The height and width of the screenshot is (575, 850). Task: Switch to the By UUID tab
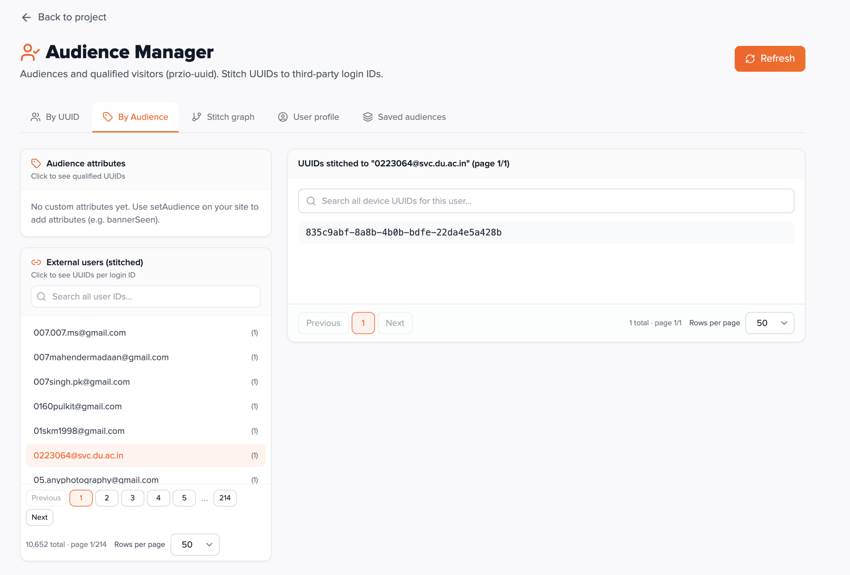[55, 117]
